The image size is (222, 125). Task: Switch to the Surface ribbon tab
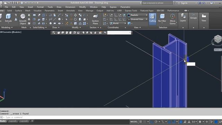coord(18,11)
